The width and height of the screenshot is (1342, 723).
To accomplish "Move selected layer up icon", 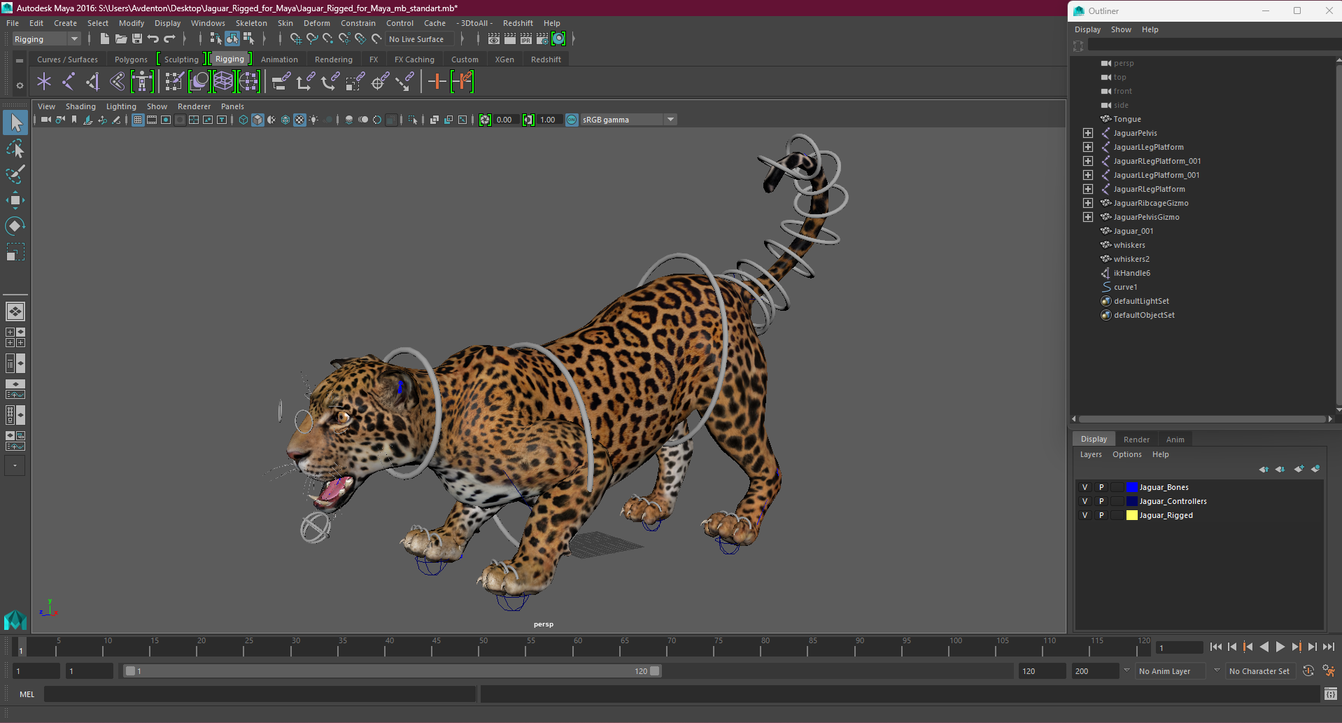I will click(x=1264, y=469).
